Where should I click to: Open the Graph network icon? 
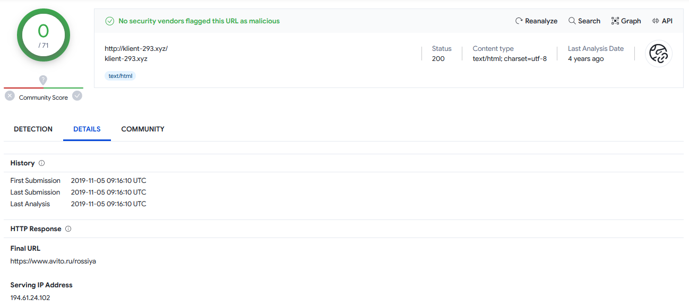pyautogui.click(x=615, y=21)
